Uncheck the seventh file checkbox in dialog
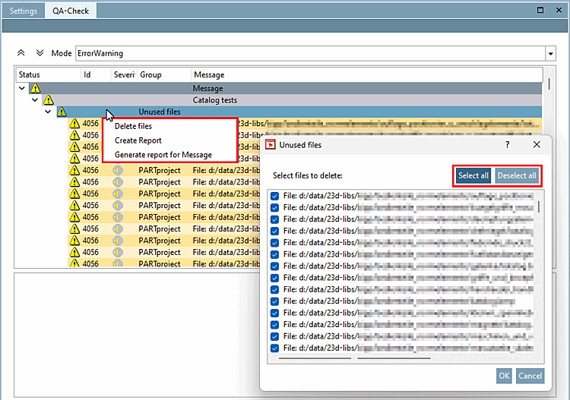570x400 pixels. point(275,266)
